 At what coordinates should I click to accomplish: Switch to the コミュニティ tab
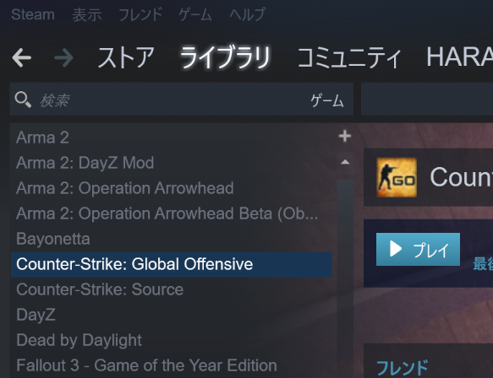point(349,57)
